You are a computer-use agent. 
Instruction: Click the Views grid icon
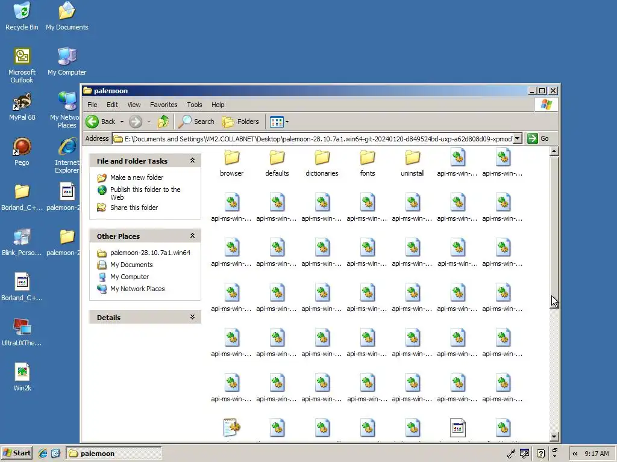[277, 122]
